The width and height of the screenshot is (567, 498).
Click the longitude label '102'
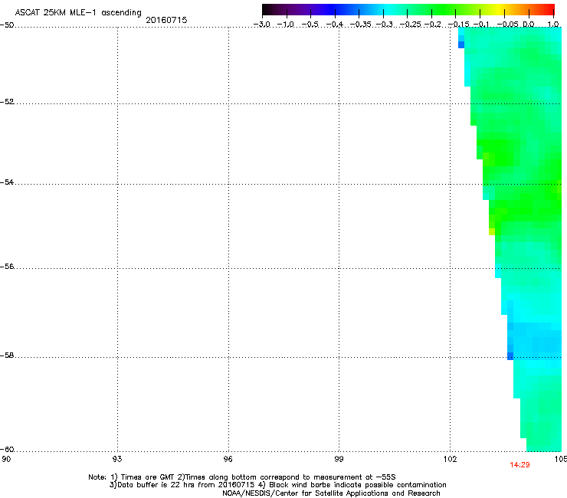point(450,459)
